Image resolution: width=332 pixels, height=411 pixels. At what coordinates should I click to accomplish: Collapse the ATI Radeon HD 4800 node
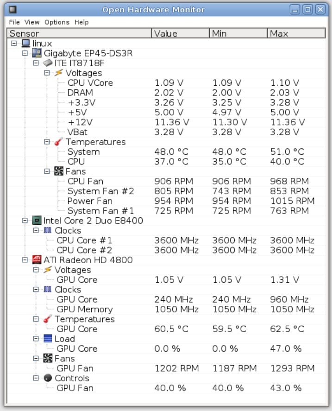[x=25, y=260]
